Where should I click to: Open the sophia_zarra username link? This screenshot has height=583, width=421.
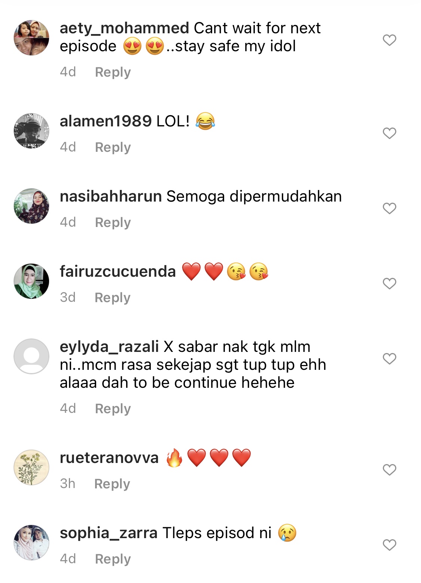point(109,533)
